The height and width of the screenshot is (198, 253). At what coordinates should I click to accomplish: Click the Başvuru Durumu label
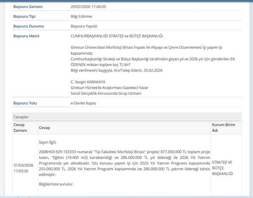[x=29, y=26]
